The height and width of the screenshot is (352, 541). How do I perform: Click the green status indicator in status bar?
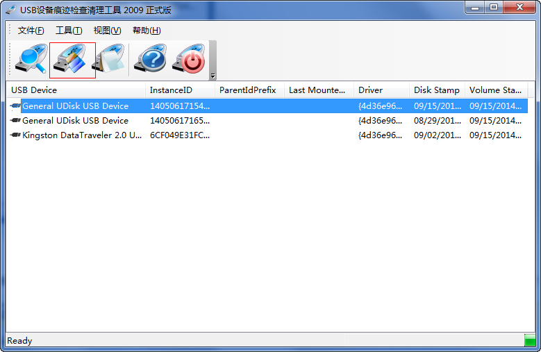click(530, 340)
